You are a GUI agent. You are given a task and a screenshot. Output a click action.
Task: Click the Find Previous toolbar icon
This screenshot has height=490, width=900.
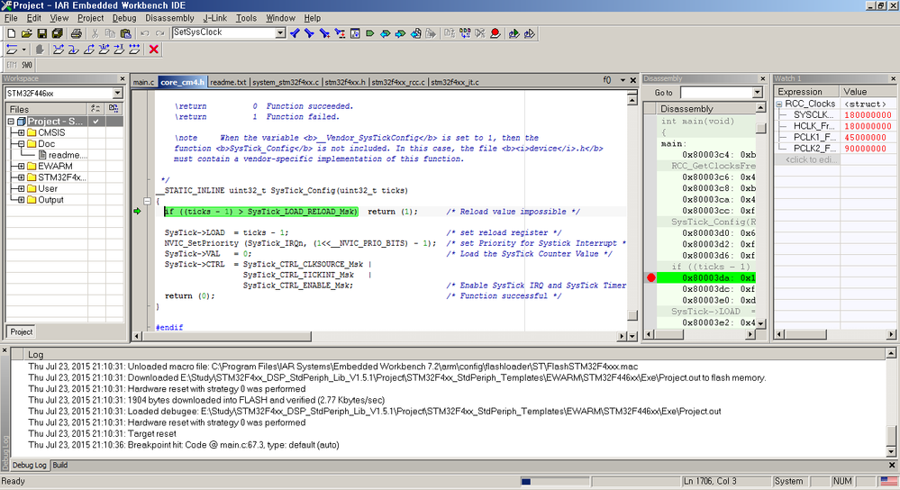(295, 34)
